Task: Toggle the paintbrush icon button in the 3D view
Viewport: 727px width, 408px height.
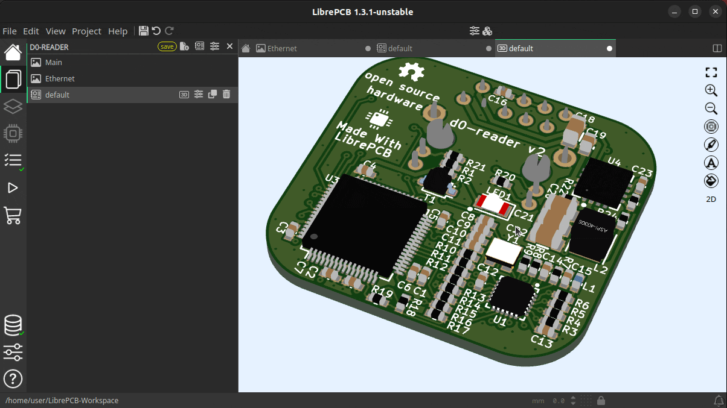Action: click(x=711, y=145)
